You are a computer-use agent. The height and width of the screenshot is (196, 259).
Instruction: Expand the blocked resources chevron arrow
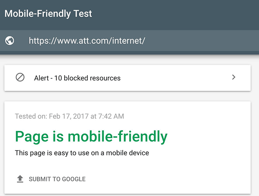(x=234, y=77)
